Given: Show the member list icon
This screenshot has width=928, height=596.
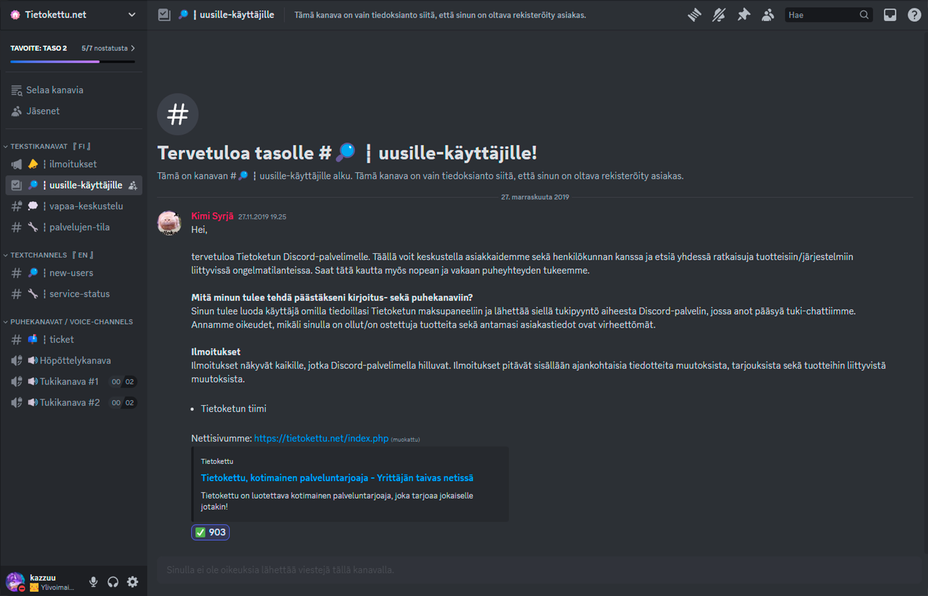Looking at the screenshot, I should pyautogui.click(x=768, y=15).
